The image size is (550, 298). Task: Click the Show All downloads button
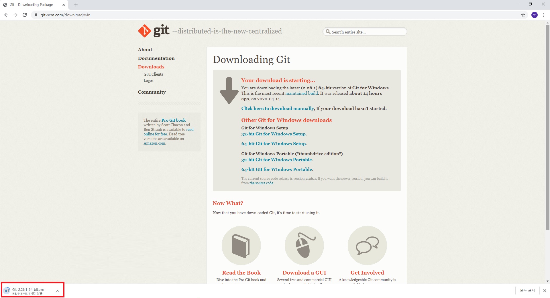[x=527, y=290]
